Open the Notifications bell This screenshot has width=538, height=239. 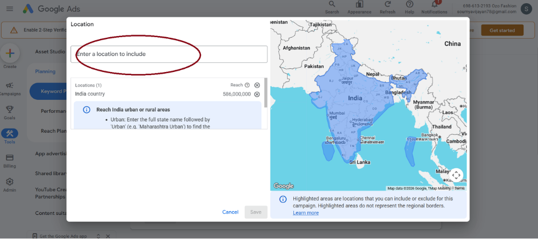434,8
